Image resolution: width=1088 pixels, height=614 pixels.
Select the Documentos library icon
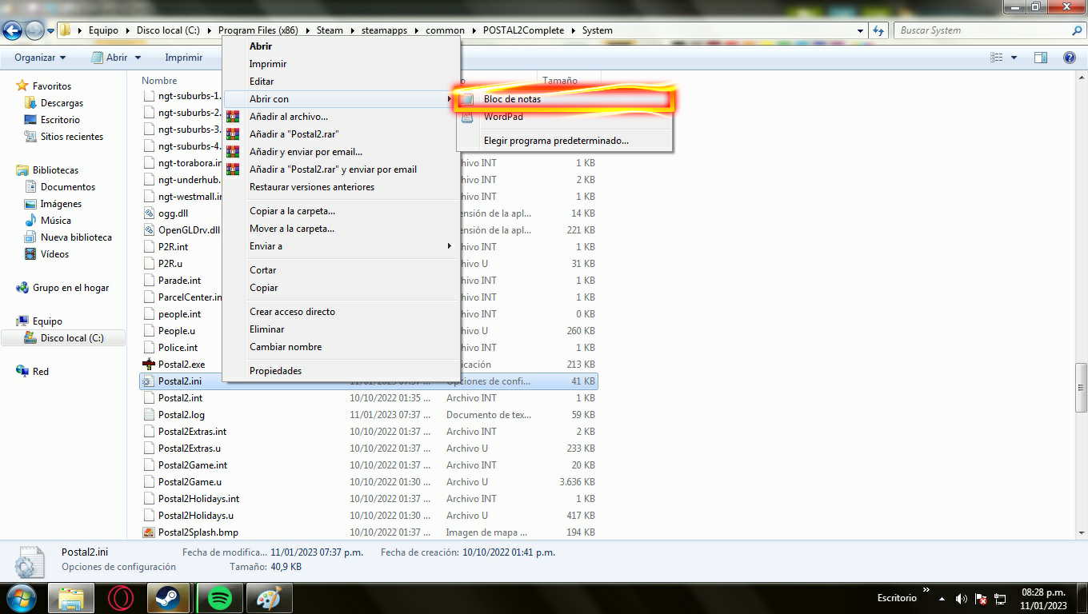pyautogui.click(x=30, y=186)
